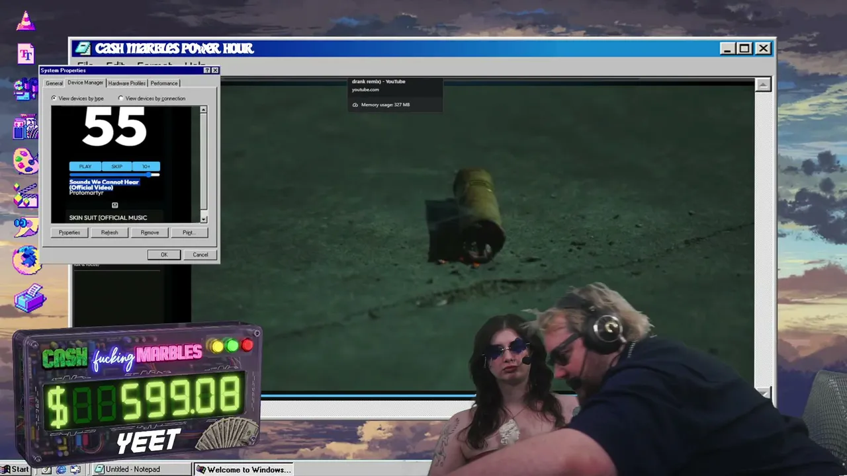The width and height of the screenshot is (847, 476).
Task: Click the help question mark in System Properties
Action: coord(206,70)
